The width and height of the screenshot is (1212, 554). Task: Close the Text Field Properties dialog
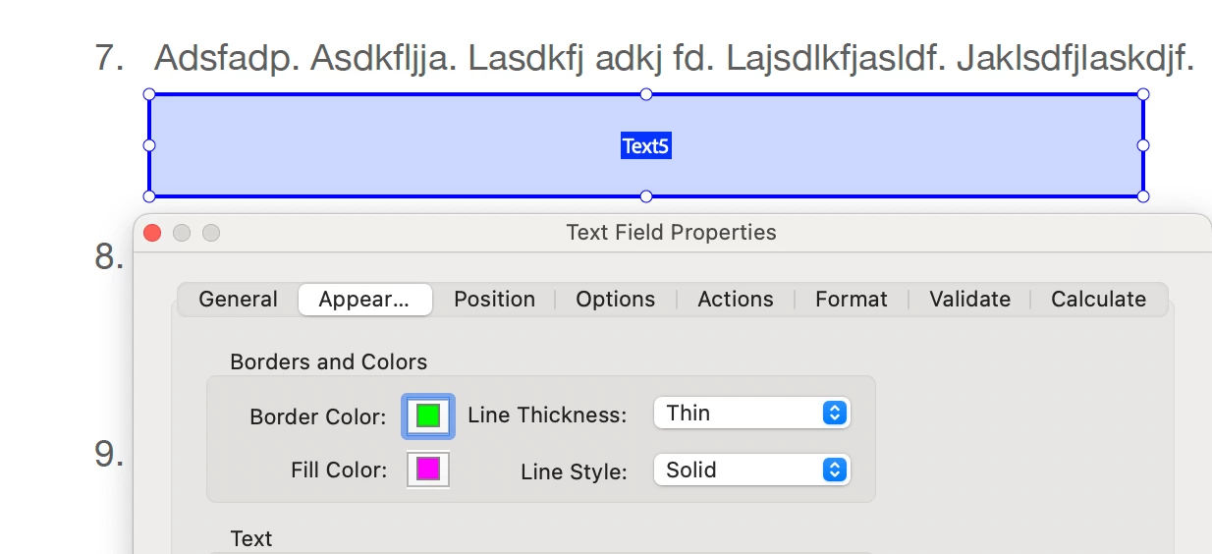tap(152, 233)
